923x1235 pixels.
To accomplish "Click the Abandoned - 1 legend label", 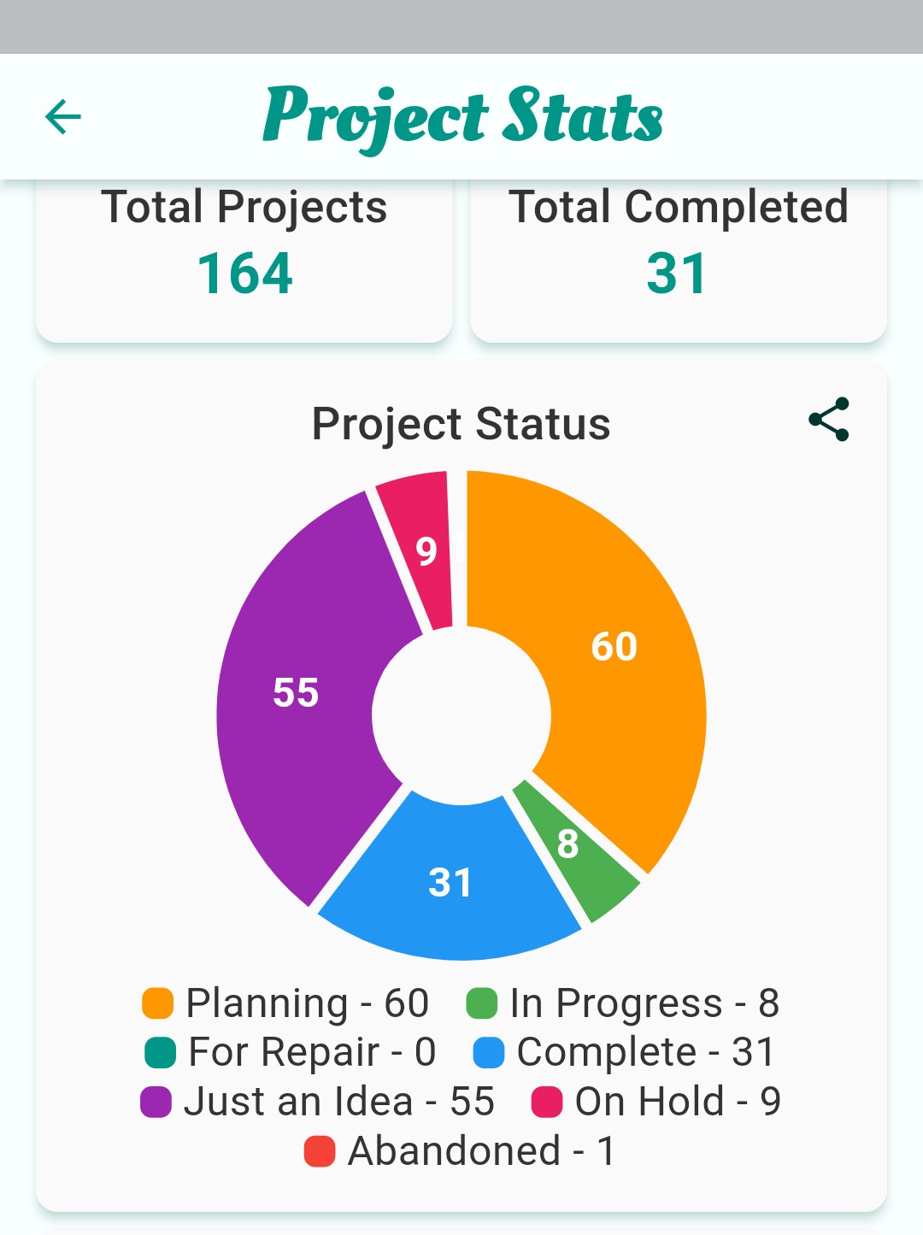I will 481,1151.
